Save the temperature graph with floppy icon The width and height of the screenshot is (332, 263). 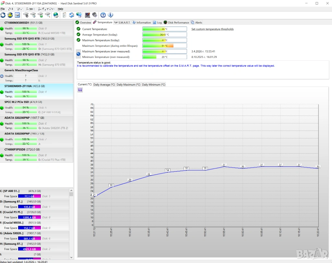point(80,90)
